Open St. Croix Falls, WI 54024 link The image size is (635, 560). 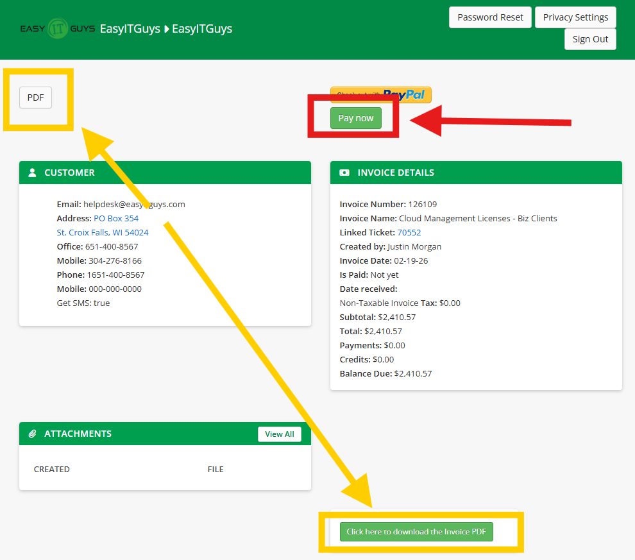(x=103, y=232)
